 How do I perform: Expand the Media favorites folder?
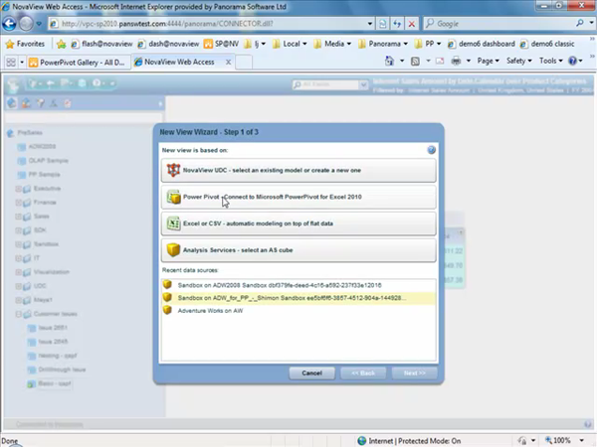pos(332,44)
